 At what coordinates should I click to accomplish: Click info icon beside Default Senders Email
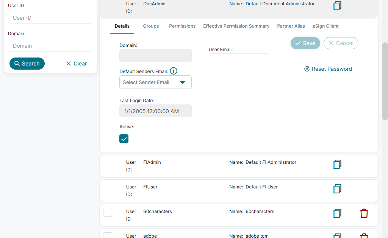pos(174,71)
